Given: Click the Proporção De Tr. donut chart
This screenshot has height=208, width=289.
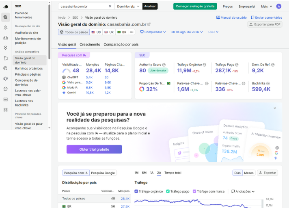Looking at the screenshot, I should coord(142,89).
